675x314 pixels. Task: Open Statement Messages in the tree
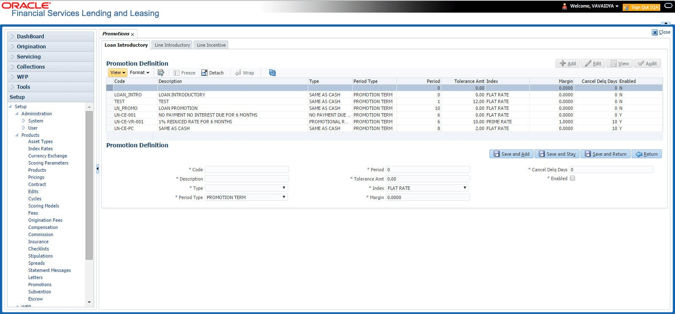coord(49,270)
